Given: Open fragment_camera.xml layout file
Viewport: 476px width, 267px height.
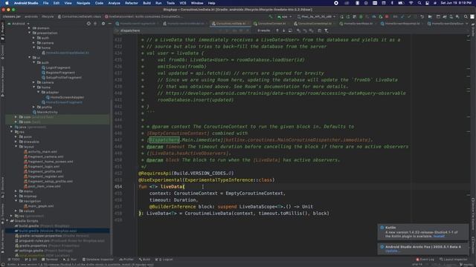Looking at the screenshot, I should coord(45,156).
